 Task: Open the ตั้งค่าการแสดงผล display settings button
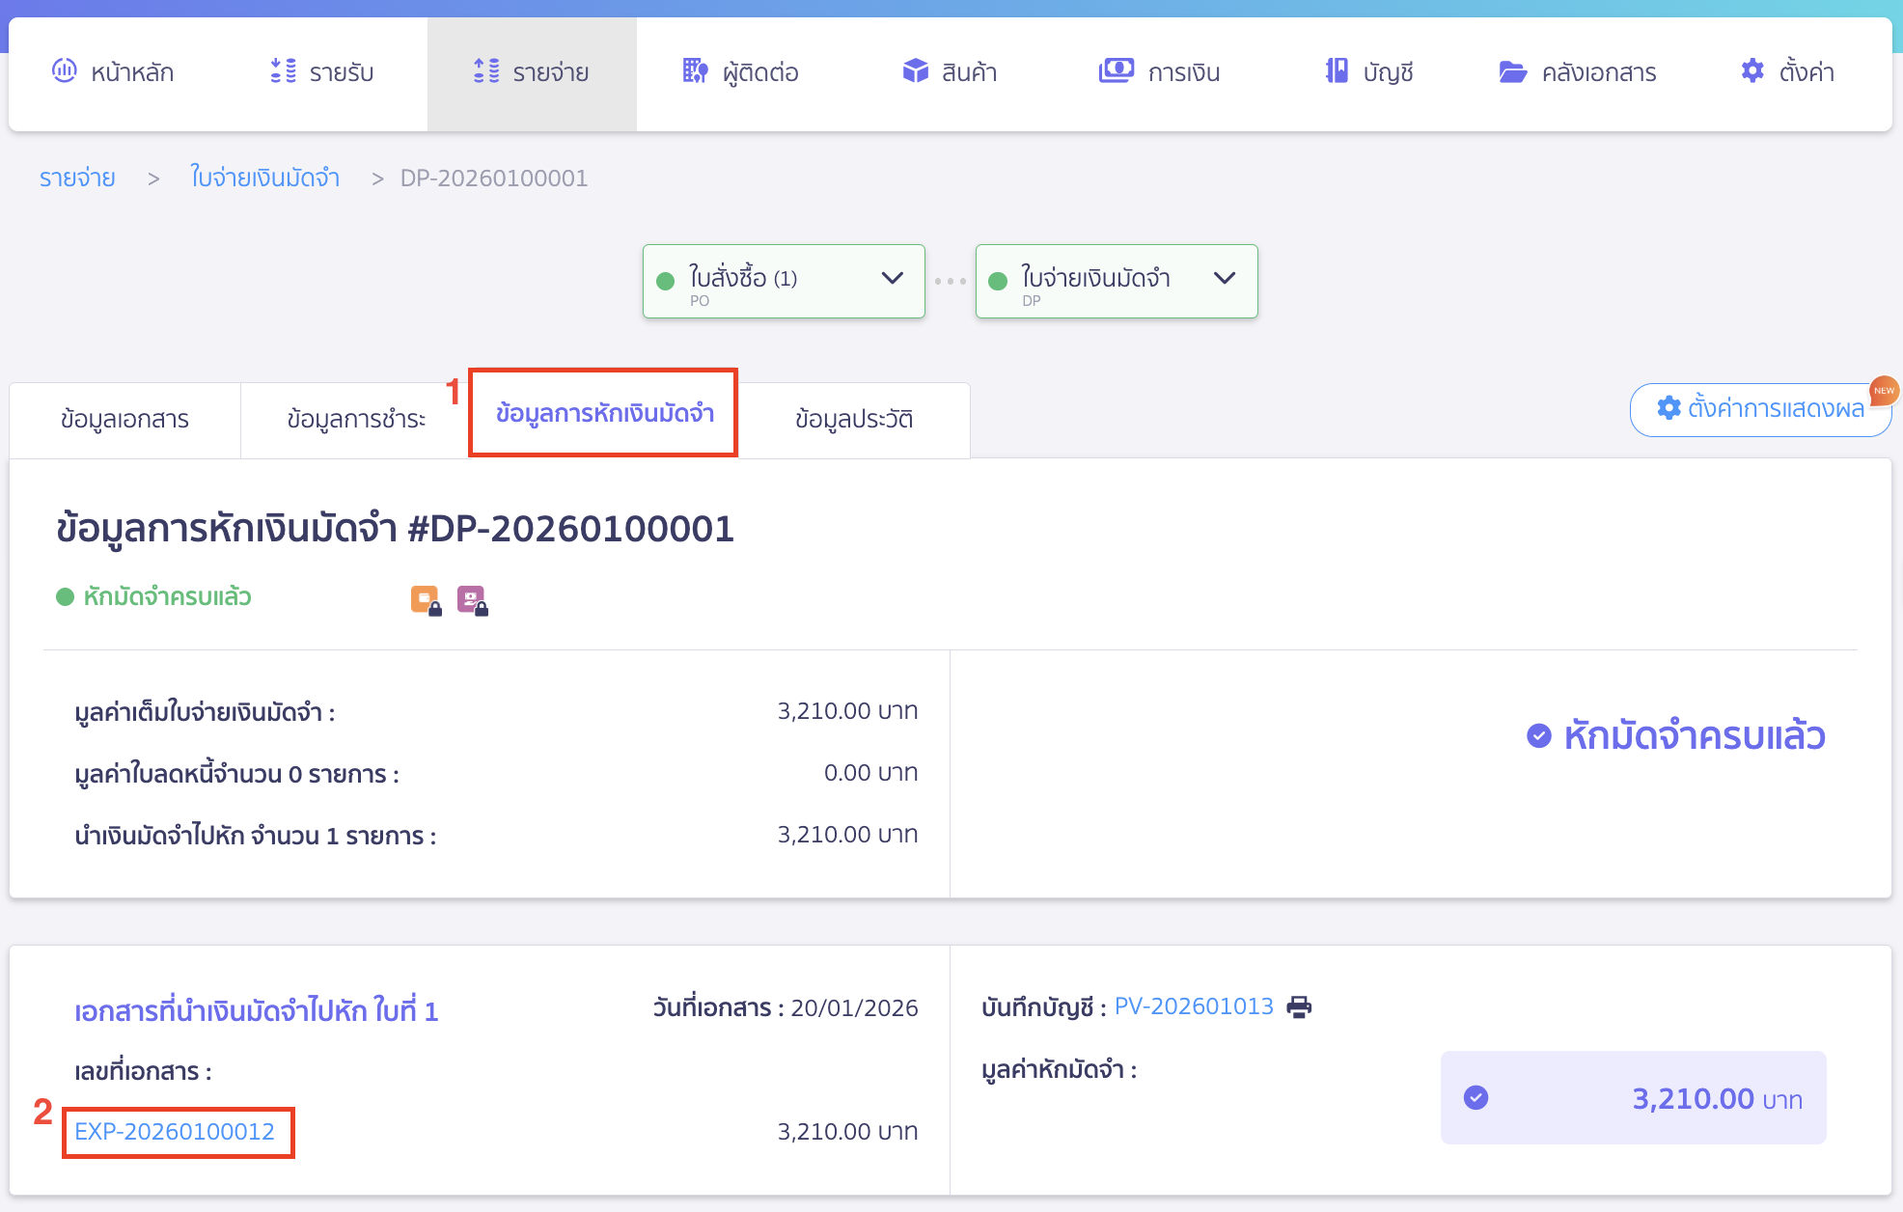(1760, 409)
